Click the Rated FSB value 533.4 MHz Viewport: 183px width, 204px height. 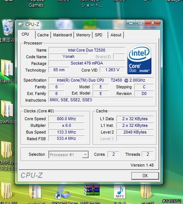tap(66, 138)
